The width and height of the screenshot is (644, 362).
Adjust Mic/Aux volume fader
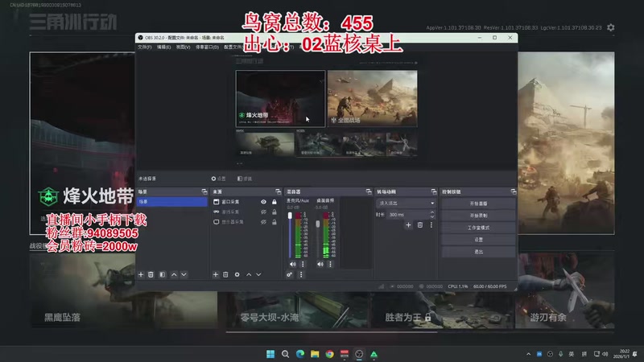pyautogui.click(x=290, y=216)
